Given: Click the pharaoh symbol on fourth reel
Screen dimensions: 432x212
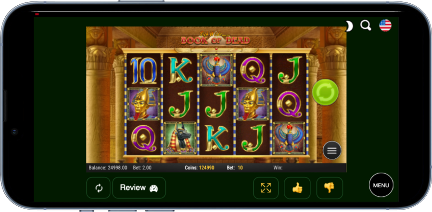Looking at the screenshot, I should click(x=253, y=104).
